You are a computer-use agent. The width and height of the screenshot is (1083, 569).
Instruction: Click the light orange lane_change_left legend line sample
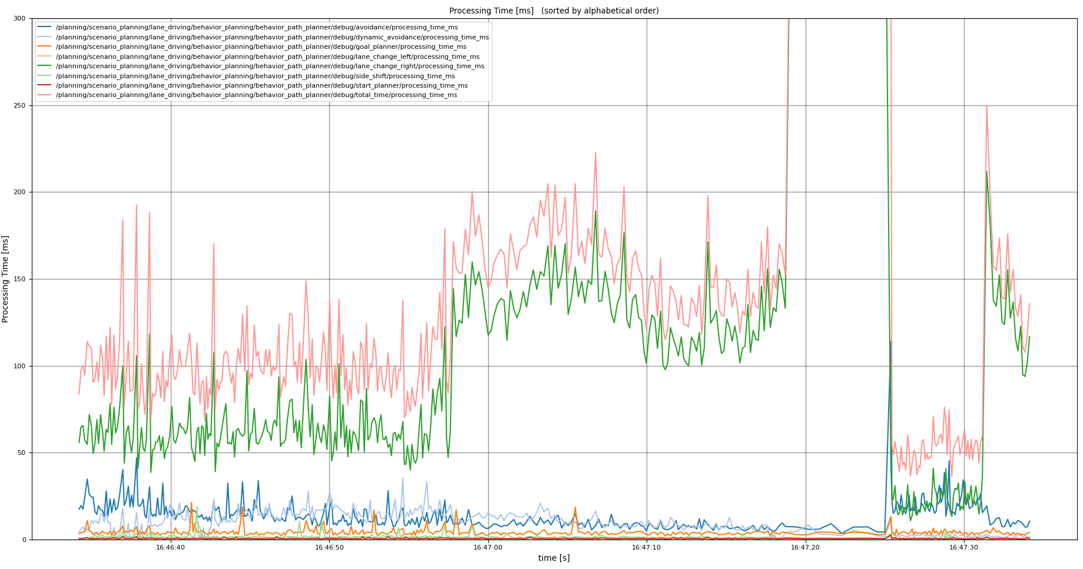pyautogui.click(x=45, y=56)
